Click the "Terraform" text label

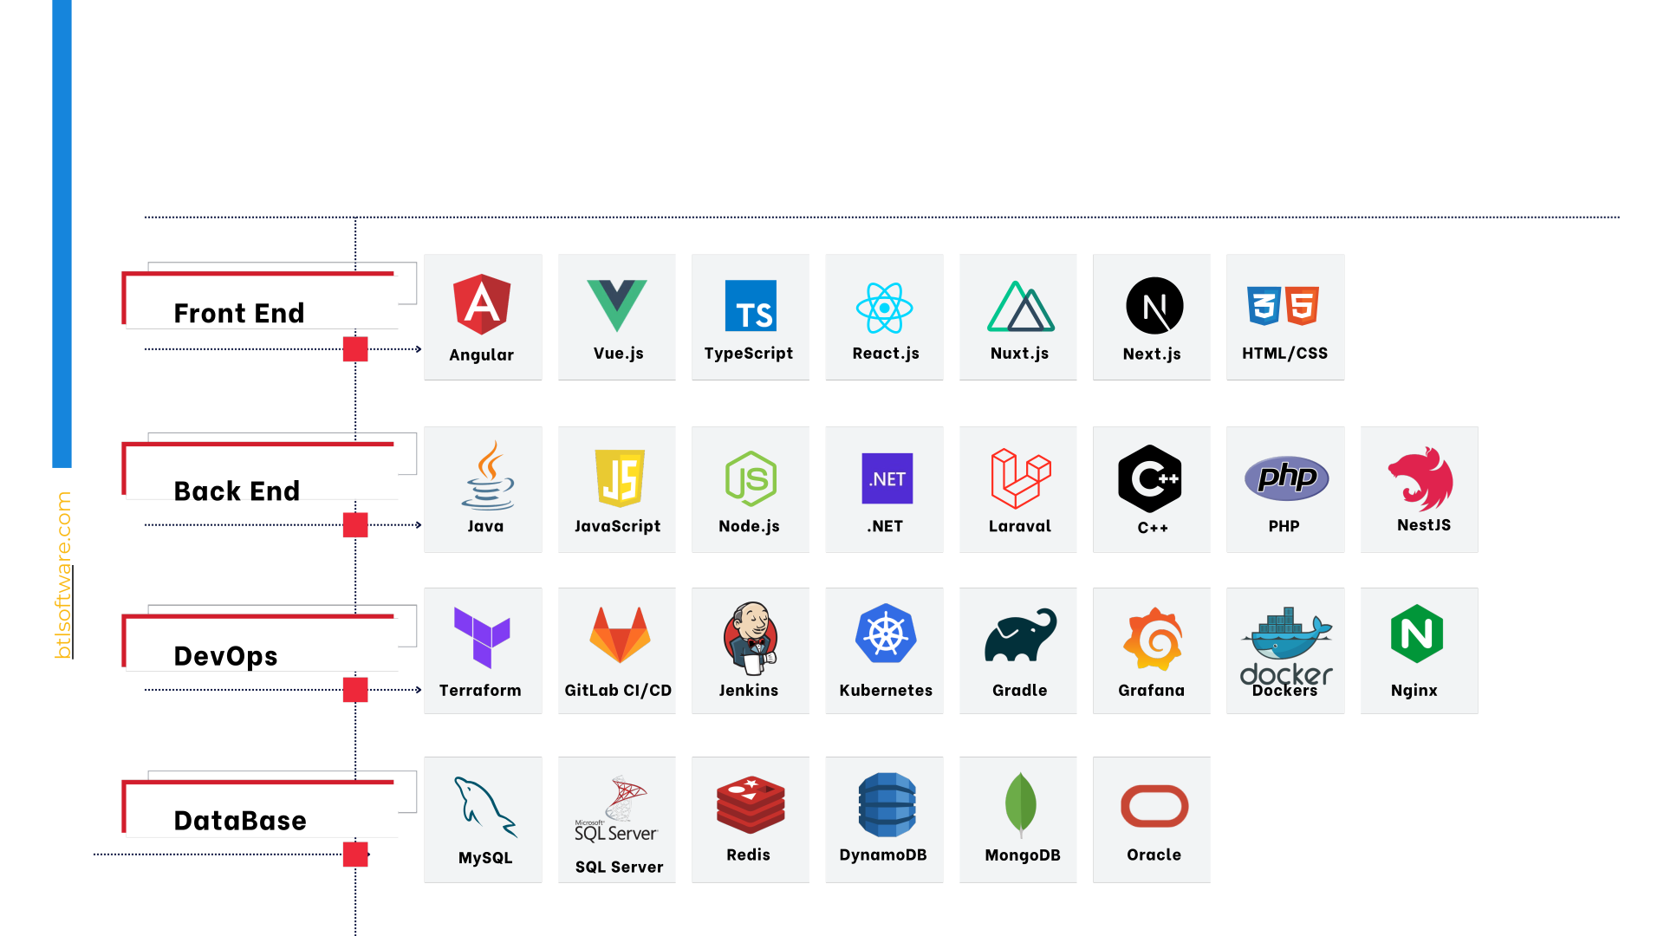pyautogui.click(x=480, y=691)
